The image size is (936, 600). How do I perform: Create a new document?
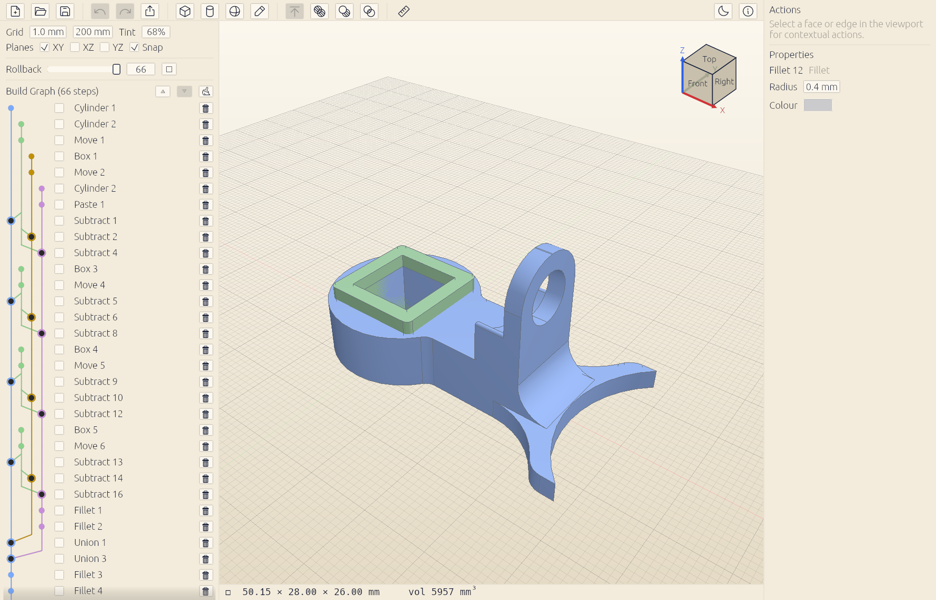pos(15,11)
